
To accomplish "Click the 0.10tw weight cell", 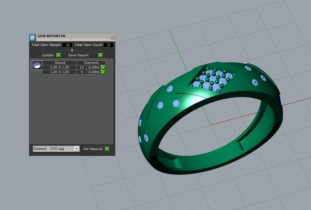I will point(94,68).
